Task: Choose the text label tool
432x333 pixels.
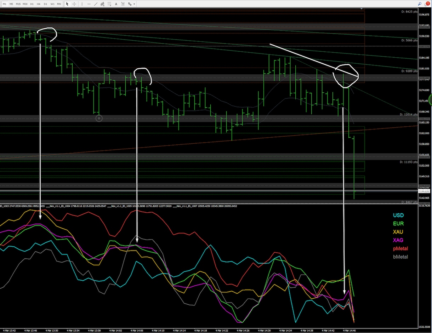Action: tap(123, 4)
